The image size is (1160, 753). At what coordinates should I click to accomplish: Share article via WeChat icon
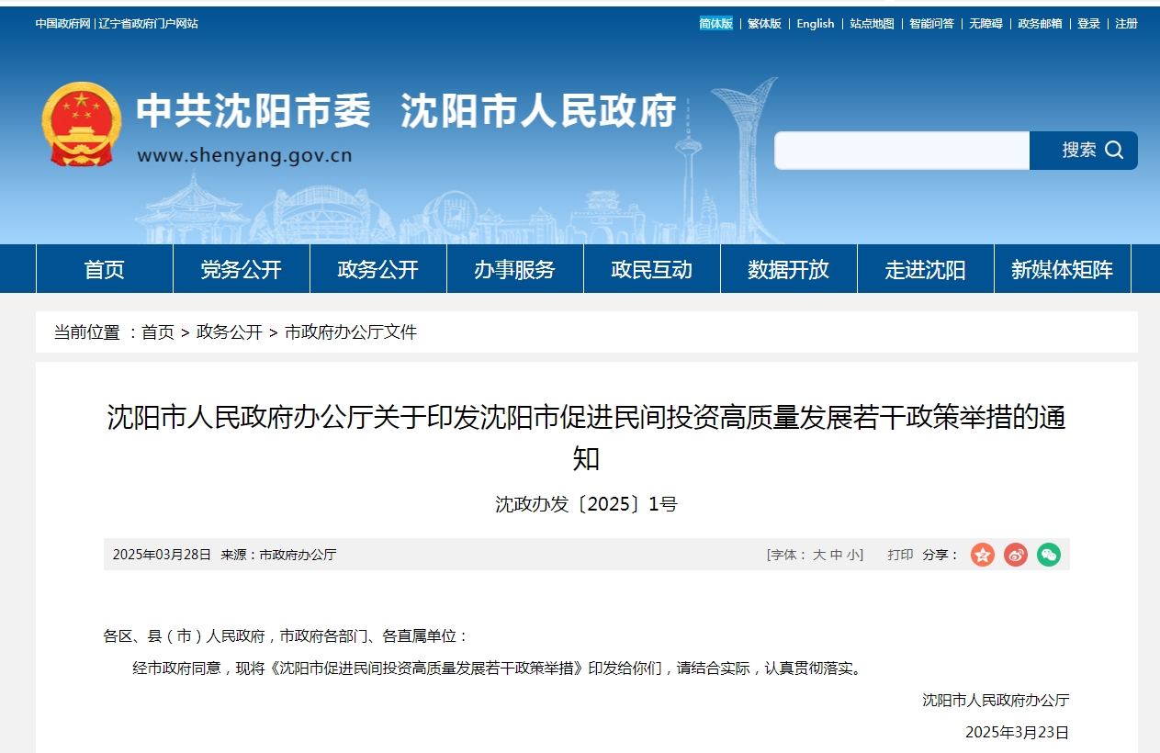(1048, 555)
